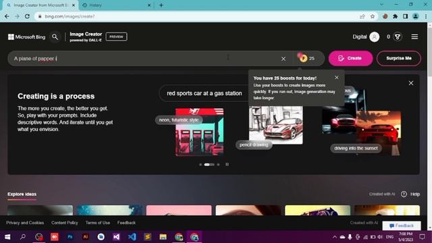Close the Creating is a process banner
This screenshot has width=432, height=243.
click(x=411, y=83)
